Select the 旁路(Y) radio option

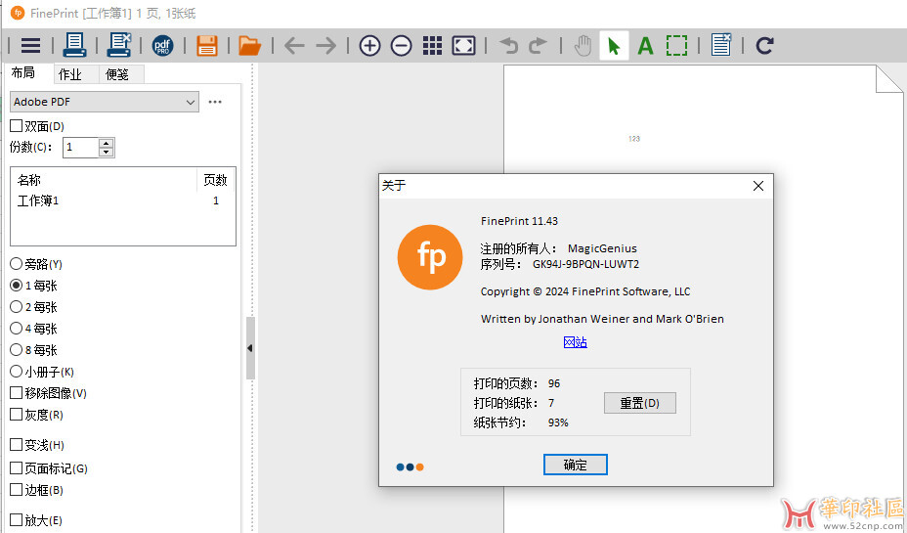17,264
